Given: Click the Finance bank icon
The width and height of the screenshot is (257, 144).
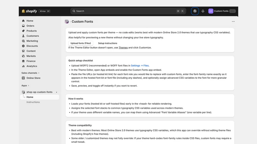Looking at the screenshot, I should tap(23, 61).
